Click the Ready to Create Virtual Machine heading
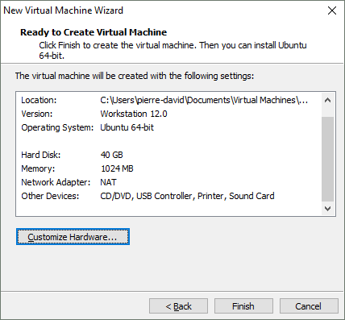The width and height of the screenshot is (345, 320). coord(94,32)
